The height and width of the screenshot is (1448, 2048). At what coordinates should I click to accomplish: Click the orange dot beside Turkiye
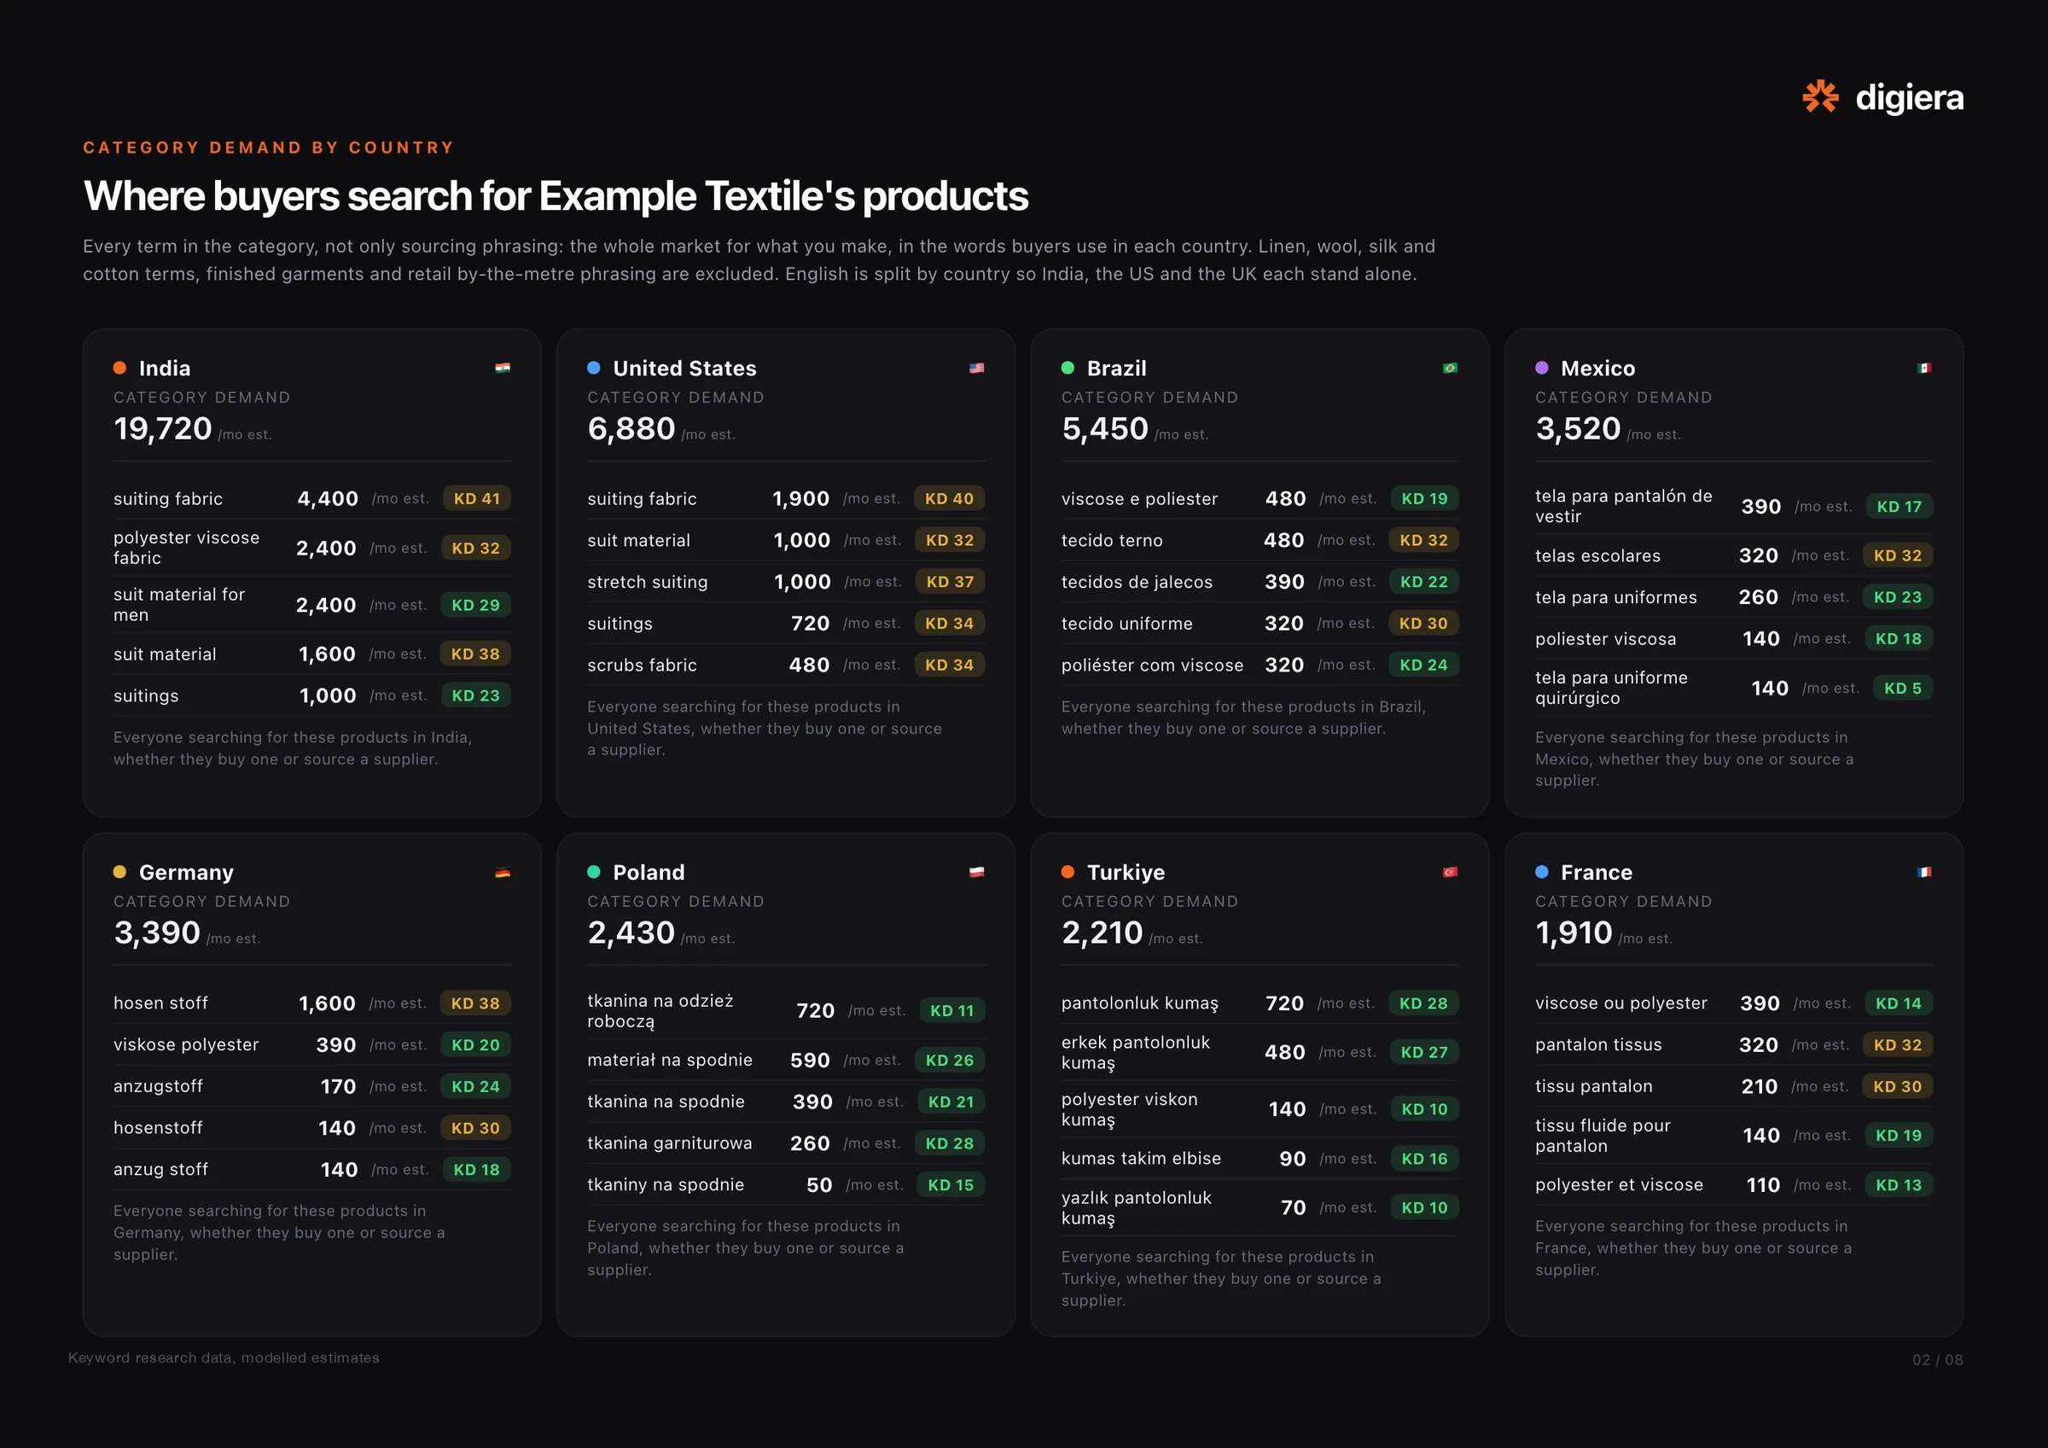coord(1068,872)
